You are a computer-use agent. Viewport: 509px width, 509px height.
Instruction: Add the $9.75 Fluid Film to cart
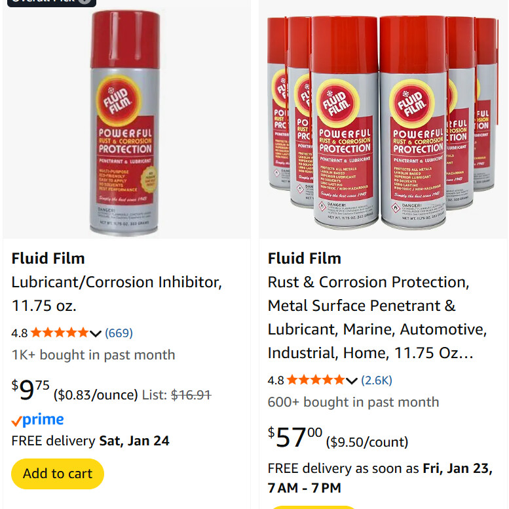[x=58, y=474]
